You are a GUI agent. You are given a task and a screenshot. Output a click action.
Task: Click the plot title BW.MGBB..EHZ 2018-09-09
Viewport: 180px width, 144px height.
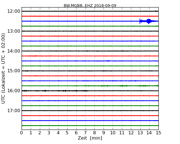coord(90,6)
